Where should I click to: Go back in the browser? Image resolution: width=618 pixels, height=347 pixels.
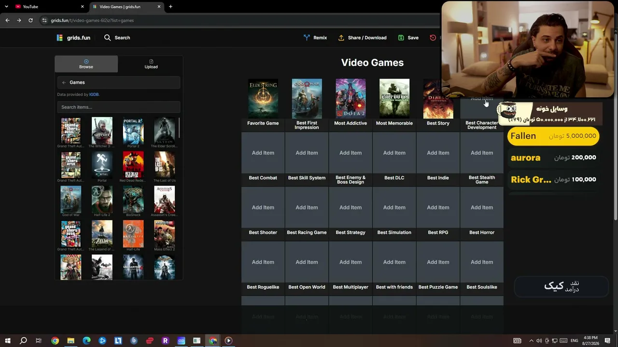(x=7, y=20)
